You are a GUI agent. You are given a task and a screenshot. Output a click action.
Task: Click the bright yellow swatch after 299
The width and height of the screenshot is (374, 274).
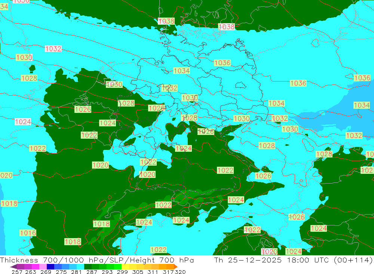(x=125, y=267)
